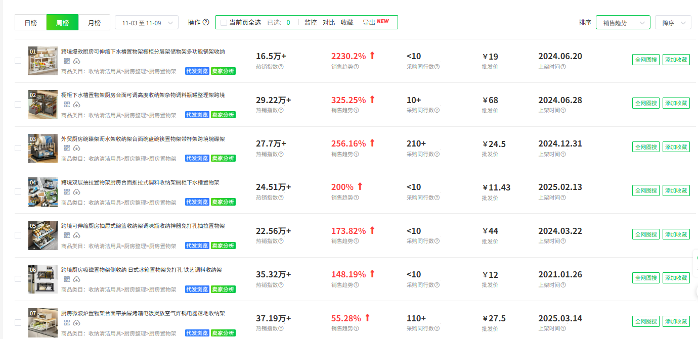698x339 pixels.
Task: Switch to the 月榜 tab
Action: [x=94, y=22]
